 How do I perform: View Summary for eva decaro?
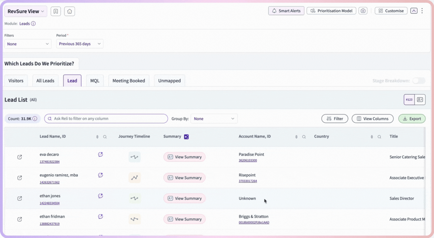184,157
